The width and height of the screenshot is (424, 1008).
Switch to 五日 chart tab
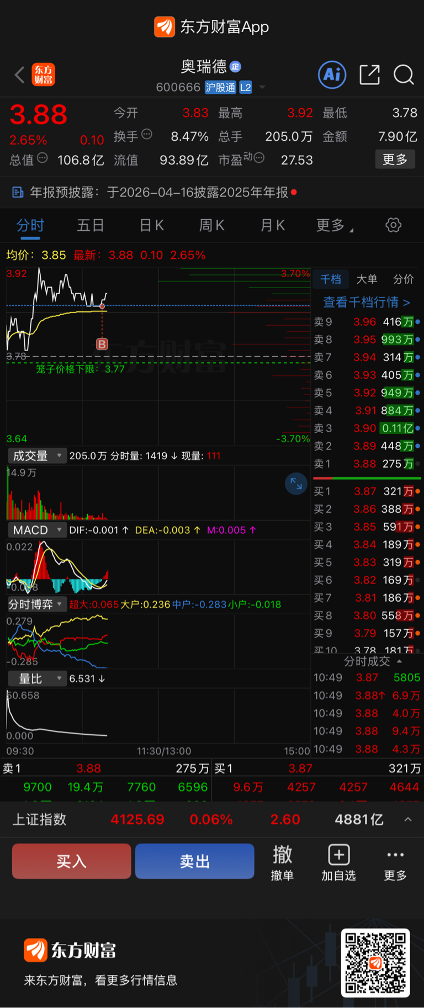[x=91, y=225]
